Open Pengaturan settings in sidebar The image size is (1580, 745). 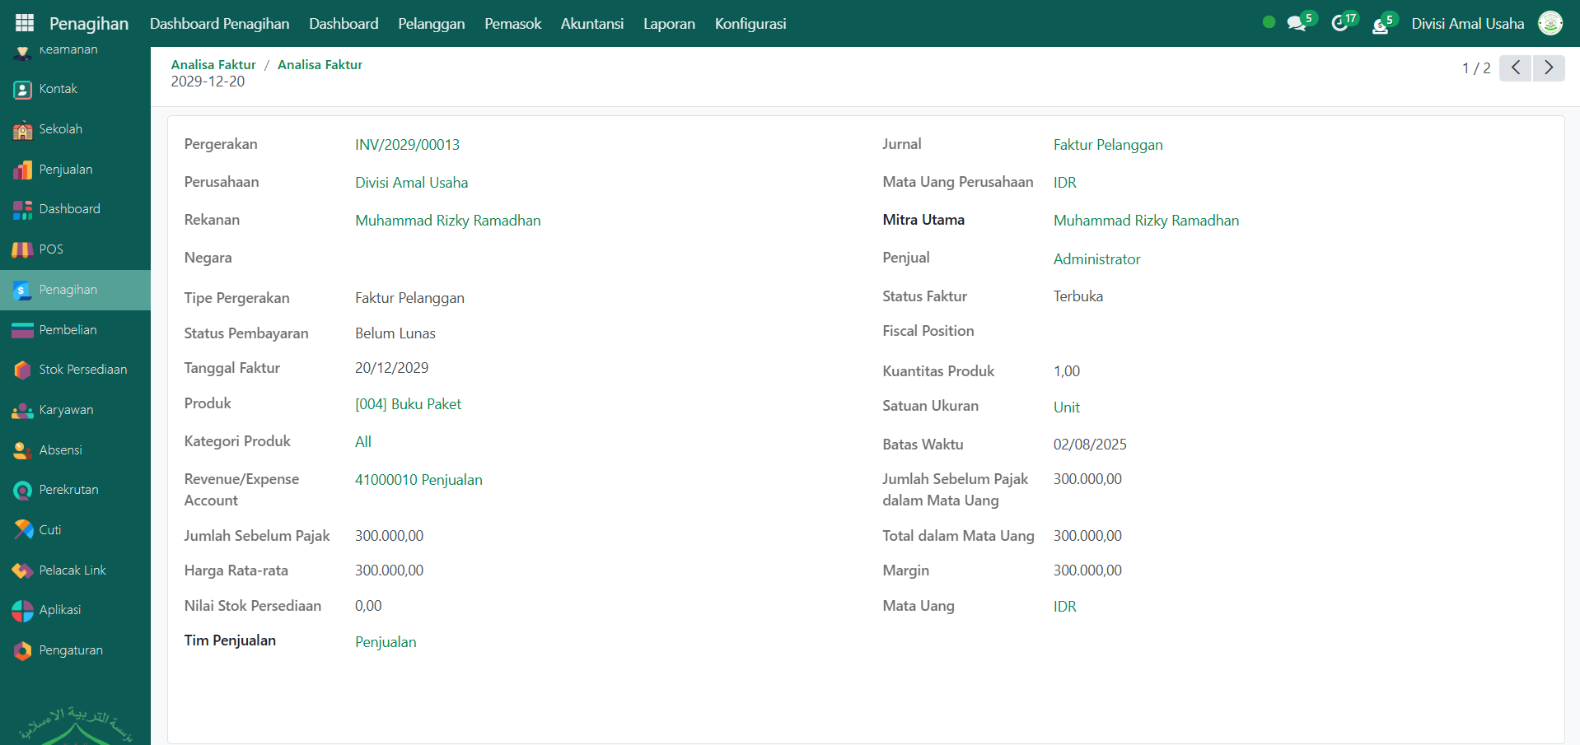[71, 650]
